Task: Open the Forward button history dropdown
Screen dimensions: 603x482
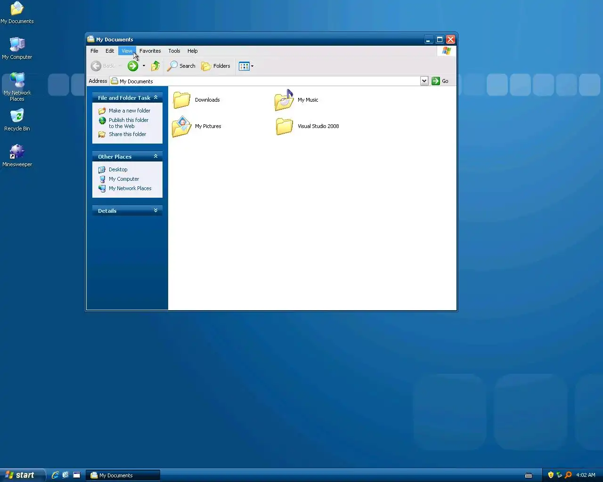Action: tap(144, 66)
